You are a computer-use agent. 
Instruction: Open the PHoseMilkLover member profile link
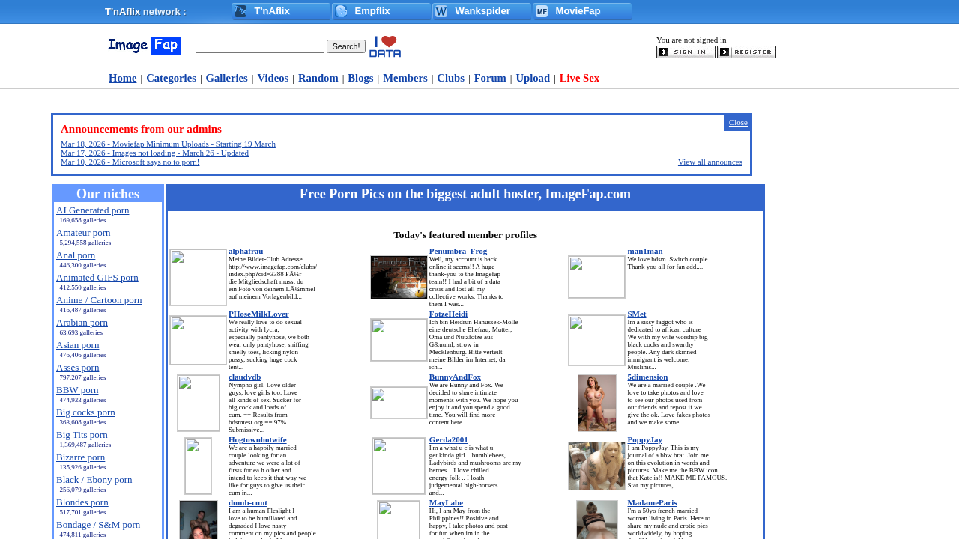point(258,314)
